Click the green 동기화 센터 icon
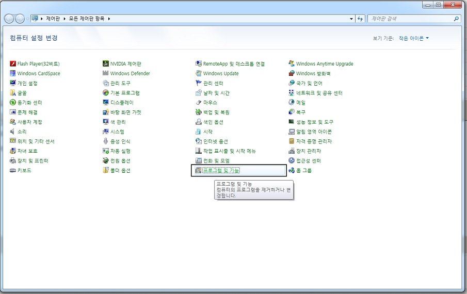 (x=13, y=102)
